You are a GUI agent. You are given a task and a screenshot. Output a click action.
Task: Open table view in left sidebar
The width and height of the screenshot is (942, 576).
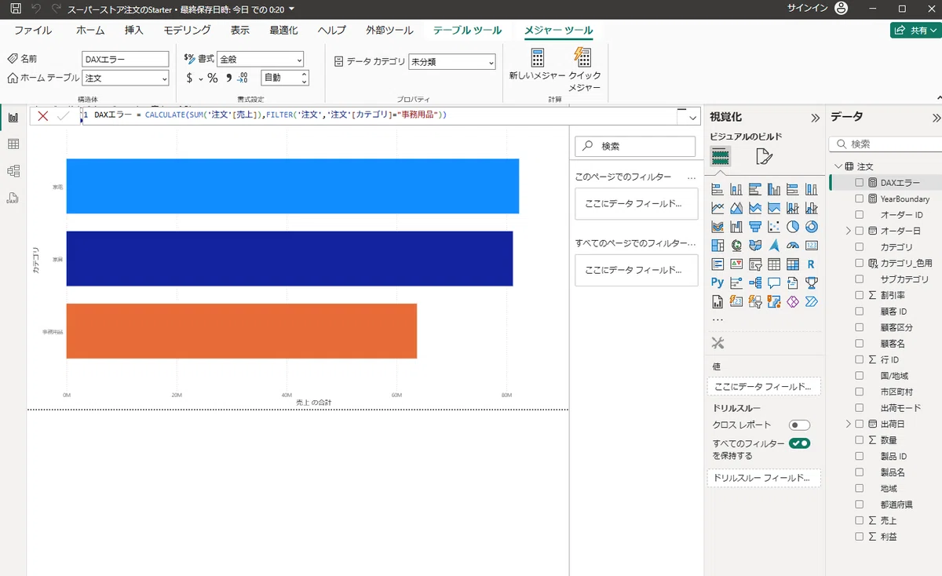point(13,144)
